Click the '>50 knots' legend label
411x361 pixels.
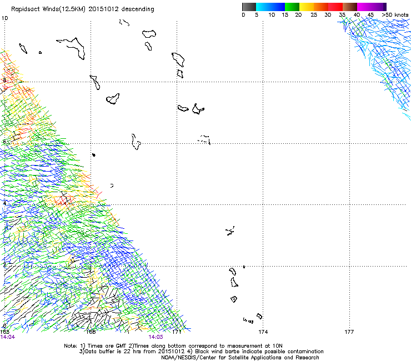[395, 15]
